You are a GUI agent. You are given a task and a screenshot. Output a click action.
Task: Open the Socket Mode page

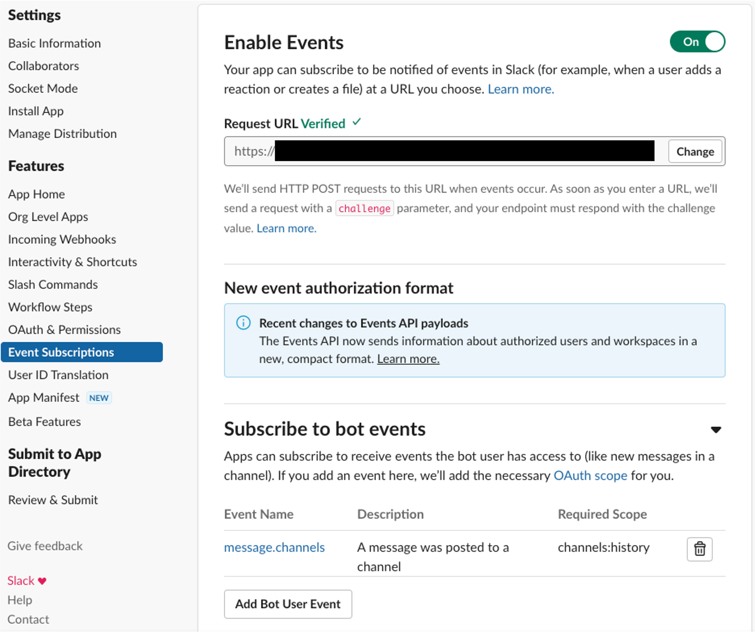[x=43, y=89]
